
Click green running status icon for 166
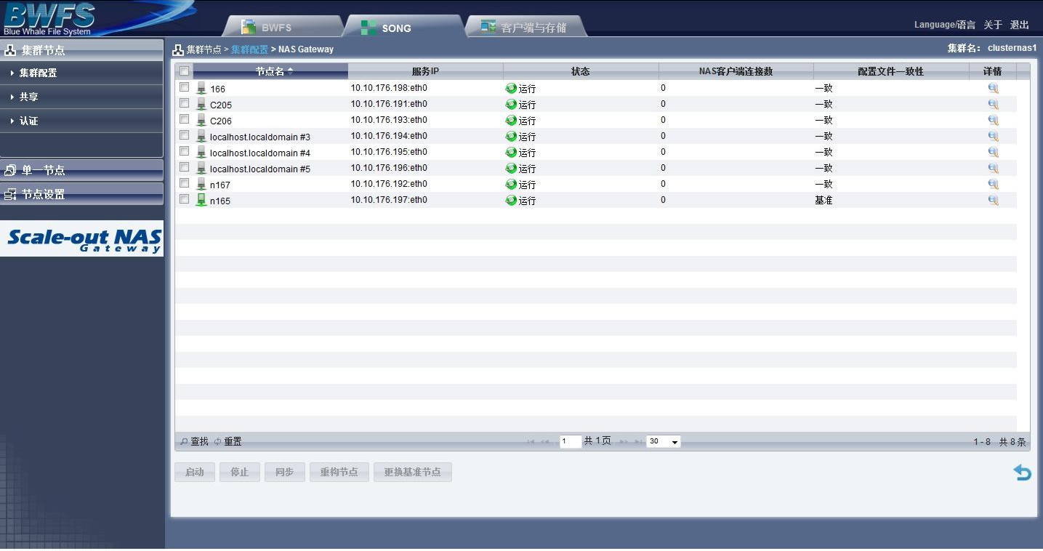pos(511,88)
